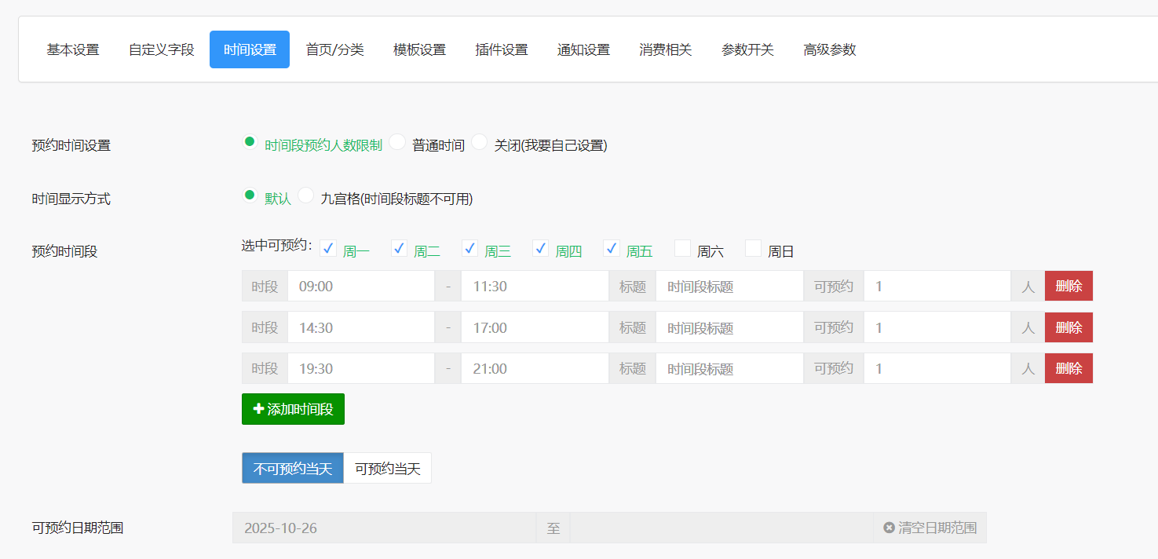The height and width of the screenshot is (559, 1158).
Task: Uncheck the 周一 checkbox
Action: pyautogui.click(x=328, y=249)
